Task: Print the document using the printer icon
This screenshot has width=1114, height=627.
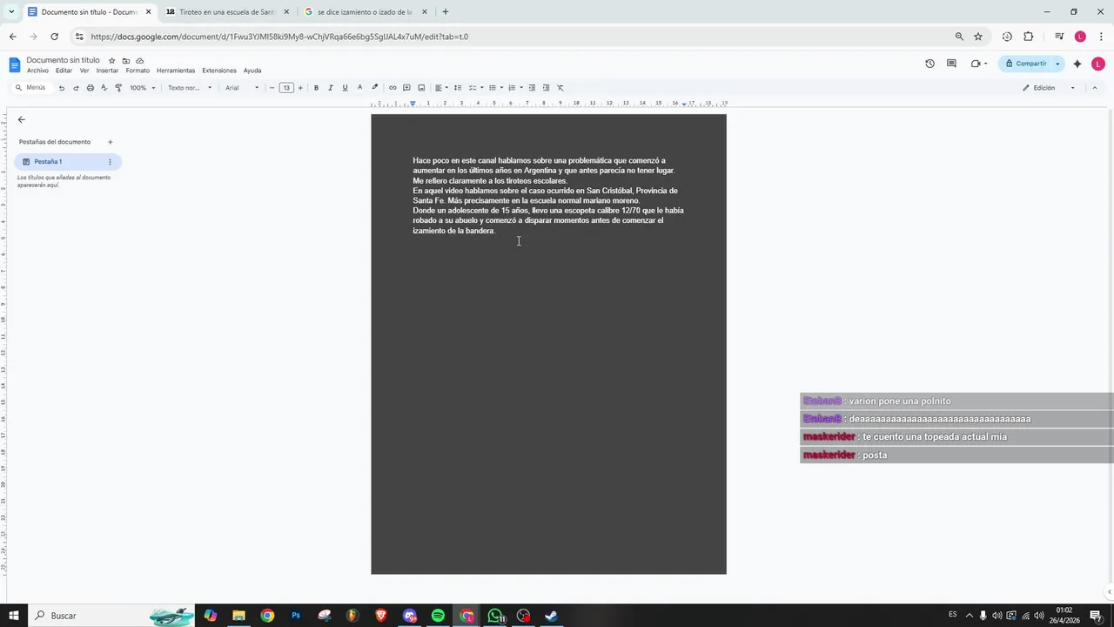Action: [90, 88]
